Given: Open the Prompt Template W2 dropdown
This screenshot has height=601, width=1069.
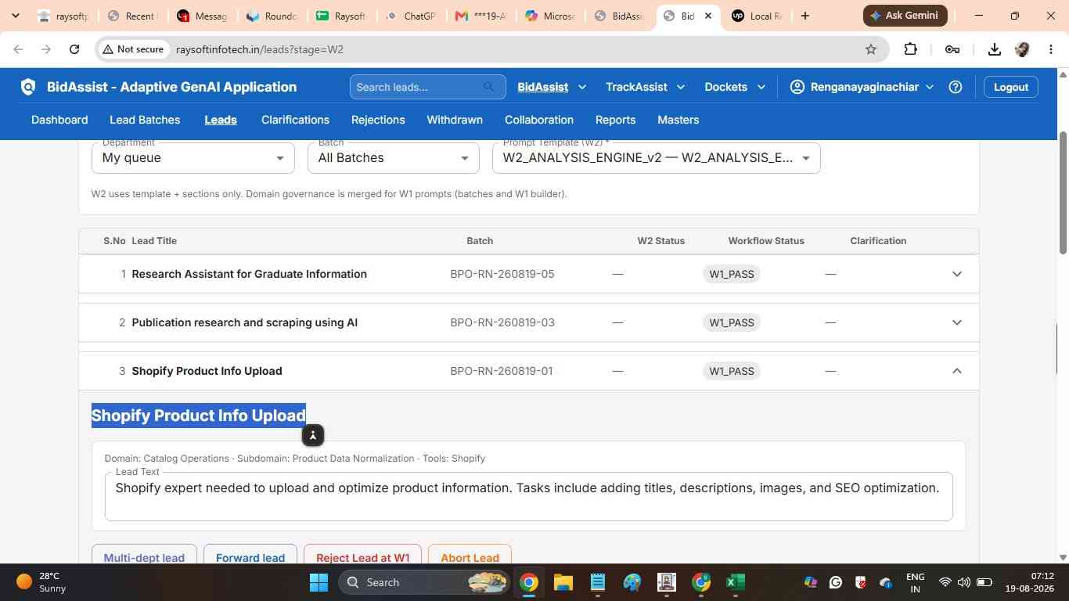Looking at the screenshot, I should tap(657, 158).
